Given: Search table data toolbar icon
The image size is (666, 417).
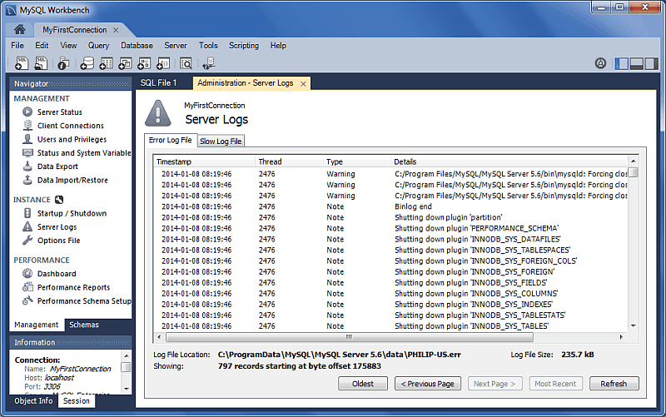Looking at the screenshot, I should pyautogui.click(x=186, y=63).
